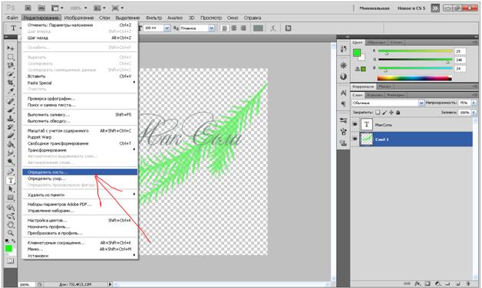Click left align text icon
Viewport: 482px width, 288px height.
point(225,28)
